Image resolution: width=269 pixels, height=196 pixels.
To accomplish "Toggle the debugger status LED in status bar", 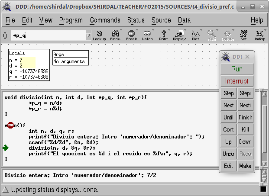I will click(263, 190).
